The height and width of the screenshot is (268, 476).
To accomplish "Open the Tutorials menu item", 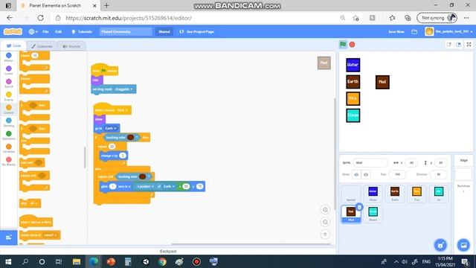I will pos(82,31).
